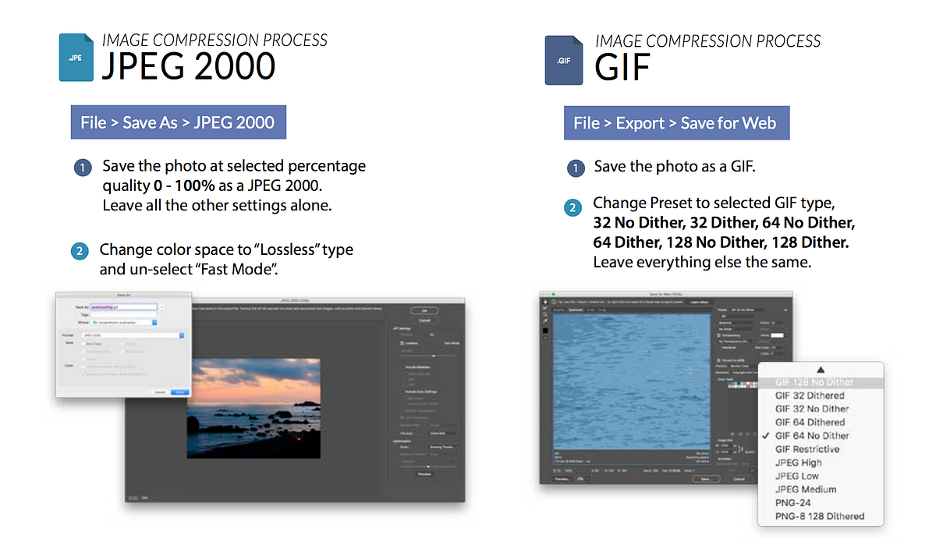Select the Hand tool in Save for Web

pyautogui.click(x=545, y=302)
